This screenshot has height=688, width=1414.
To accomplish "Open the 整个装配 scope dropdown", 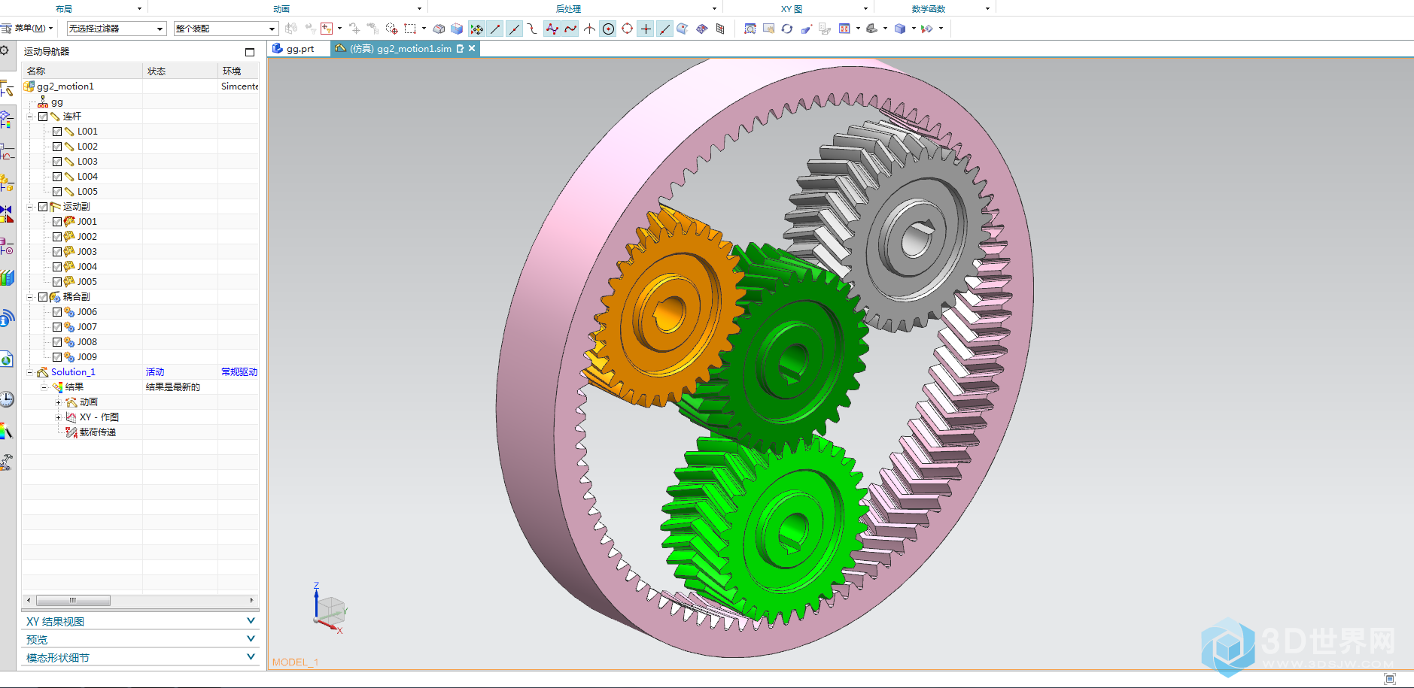I will [226, 29].
